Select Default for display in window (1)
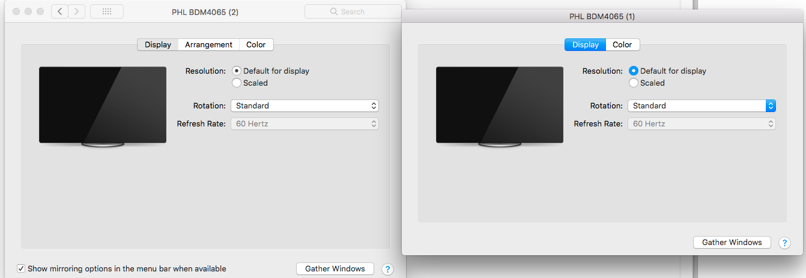Screen dimensions: 806x278 634,71
